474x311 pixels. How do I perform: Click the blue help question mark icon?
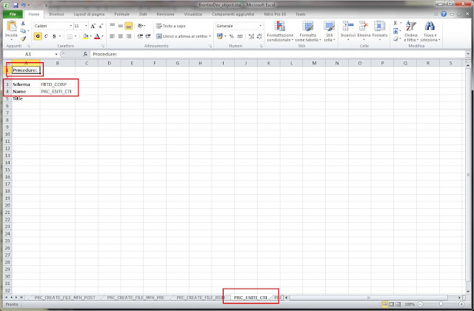tap(444, 14)
